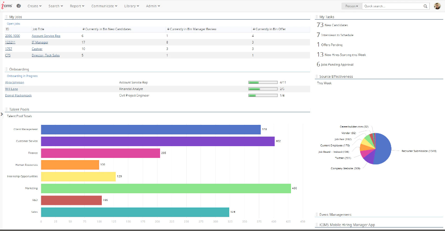This screenshot has height=231, width=445.
Task: Grab the My Jobs panel drag handle
Action: 7,17
